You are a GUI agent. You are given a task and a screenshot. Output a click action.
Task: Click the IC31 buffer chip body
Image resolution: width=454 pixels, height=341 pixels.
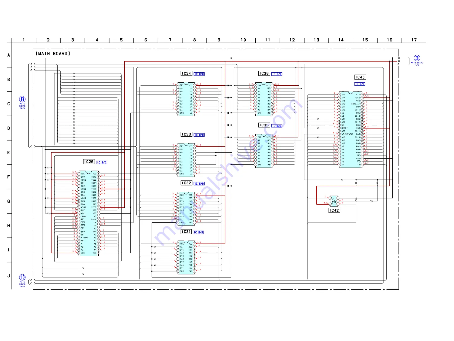pos(186,258)
